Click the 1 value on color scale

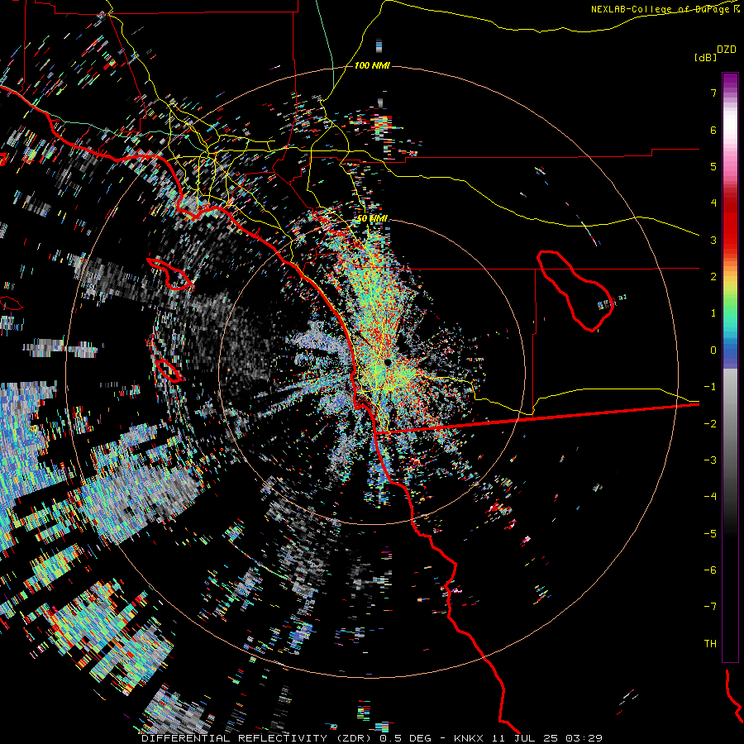pyautogui.click(x=713, y=313)
